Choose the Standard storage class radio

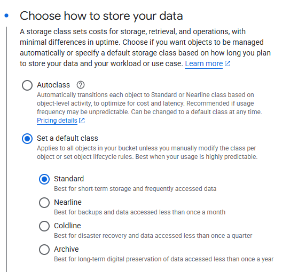(44, 179)
